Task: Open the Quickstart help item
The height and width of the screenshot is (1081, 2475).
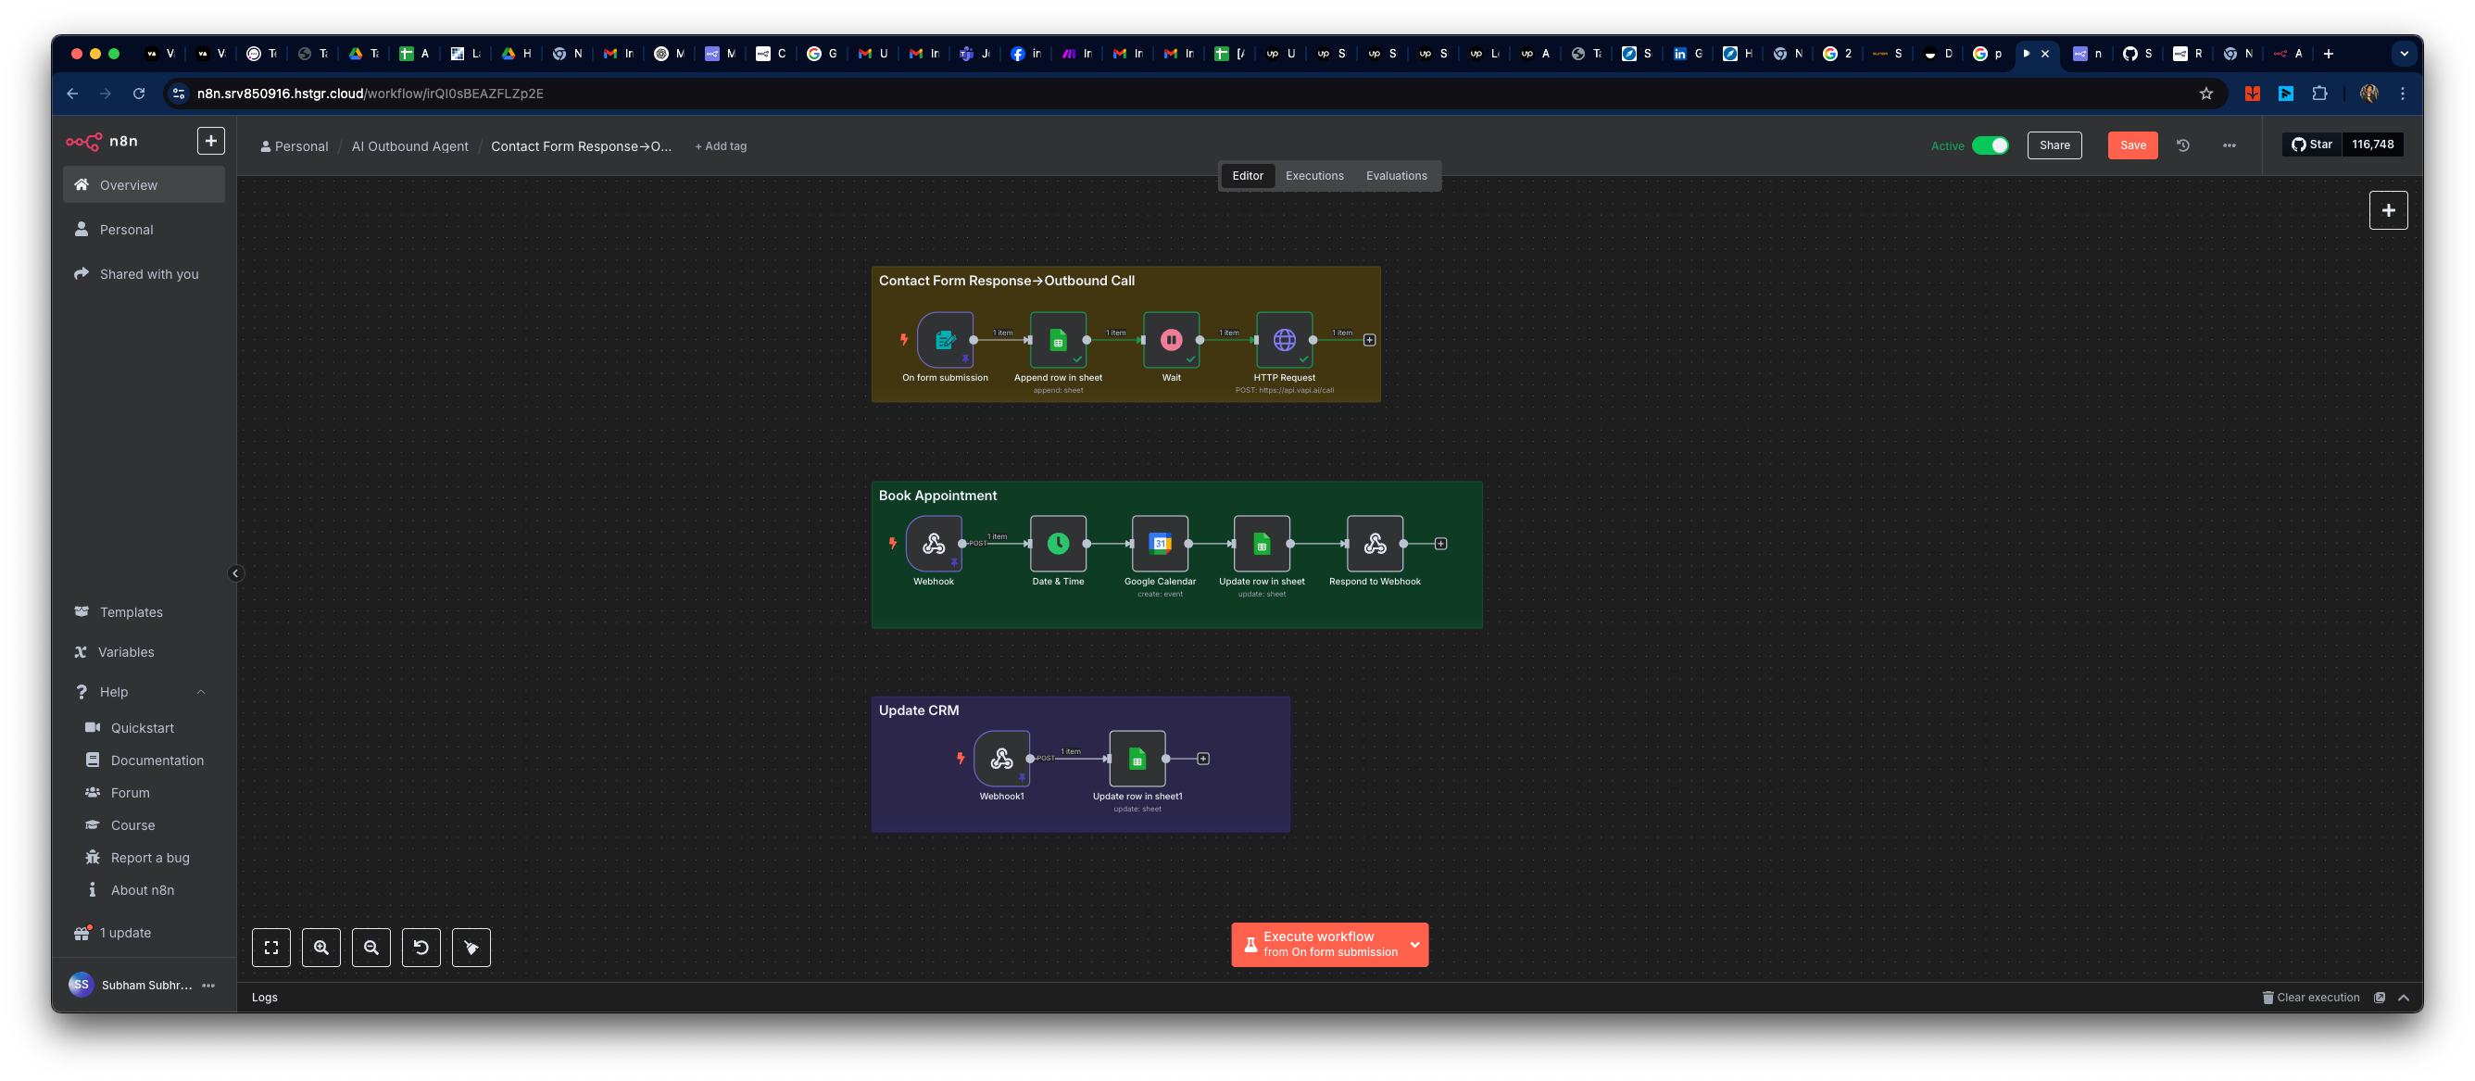Action: 144,728
